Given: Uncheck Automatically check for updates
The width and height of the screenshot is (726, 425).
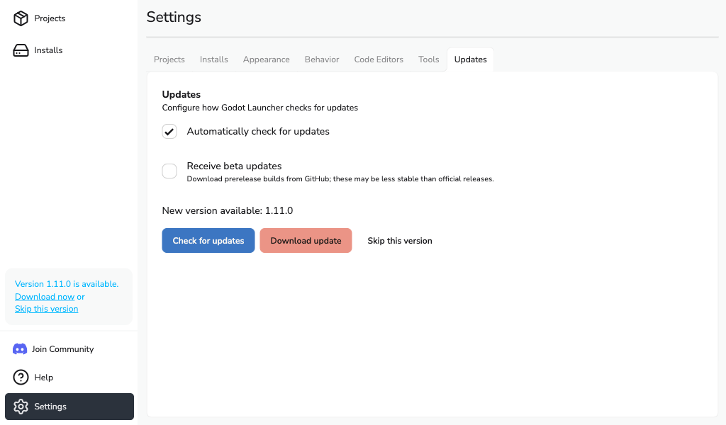Looking at the screenshot, I should (169, 131).
